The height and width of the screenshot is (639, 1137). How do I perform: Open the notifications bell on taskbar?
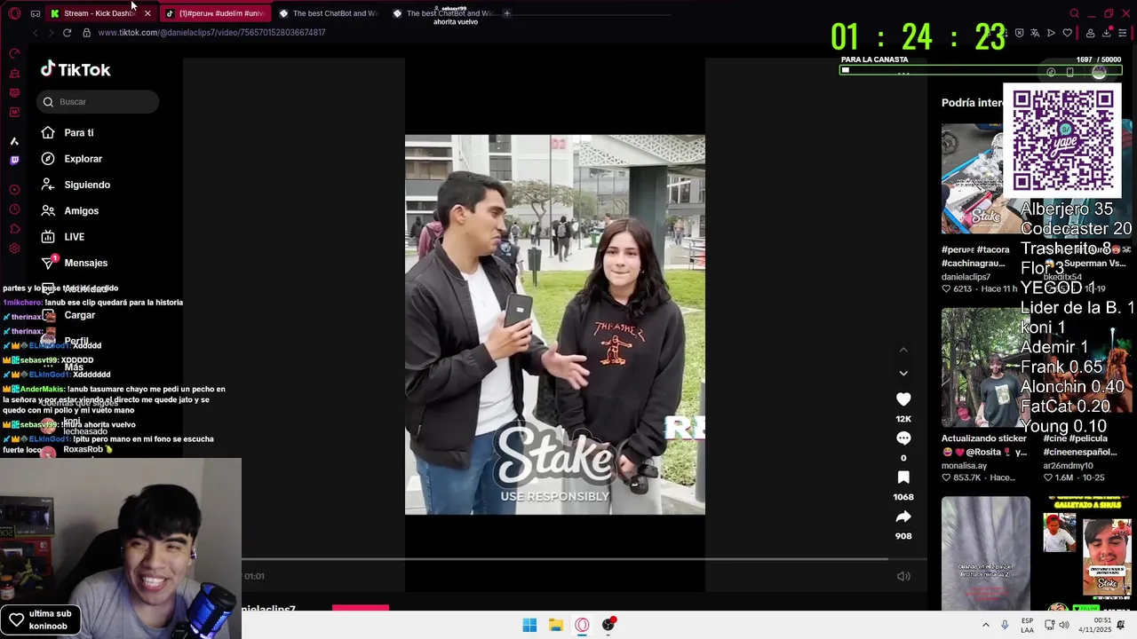(1121, 625)
